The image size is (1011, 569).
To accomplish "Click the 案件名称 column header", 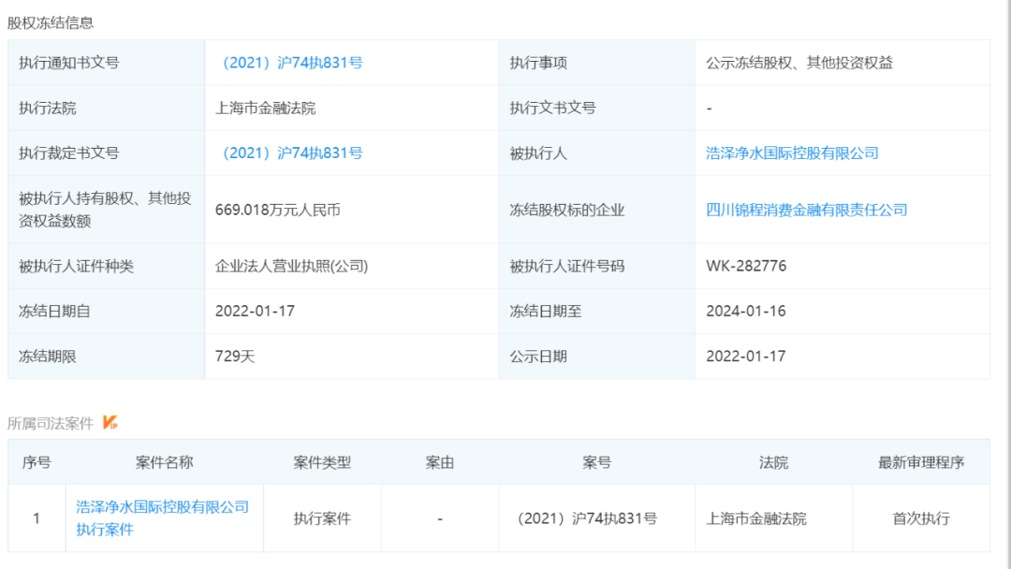I will click(165, 462).
